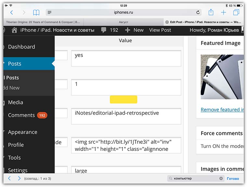
Task: Clear the find-on-page search text
Action: pyautogui.click(x=221, y=179)
